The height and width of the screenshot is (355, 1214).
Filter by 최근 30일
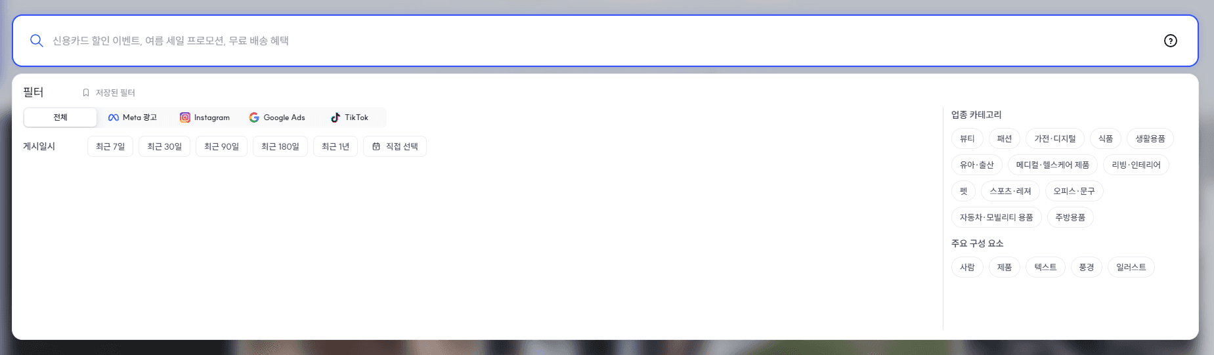click(164, 146)
